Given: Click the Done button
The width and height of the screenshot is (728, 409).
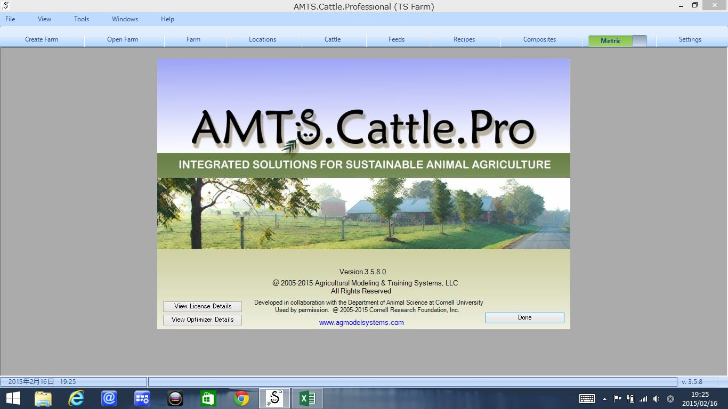Looking at the screenshot, I should tap(524, 317).
